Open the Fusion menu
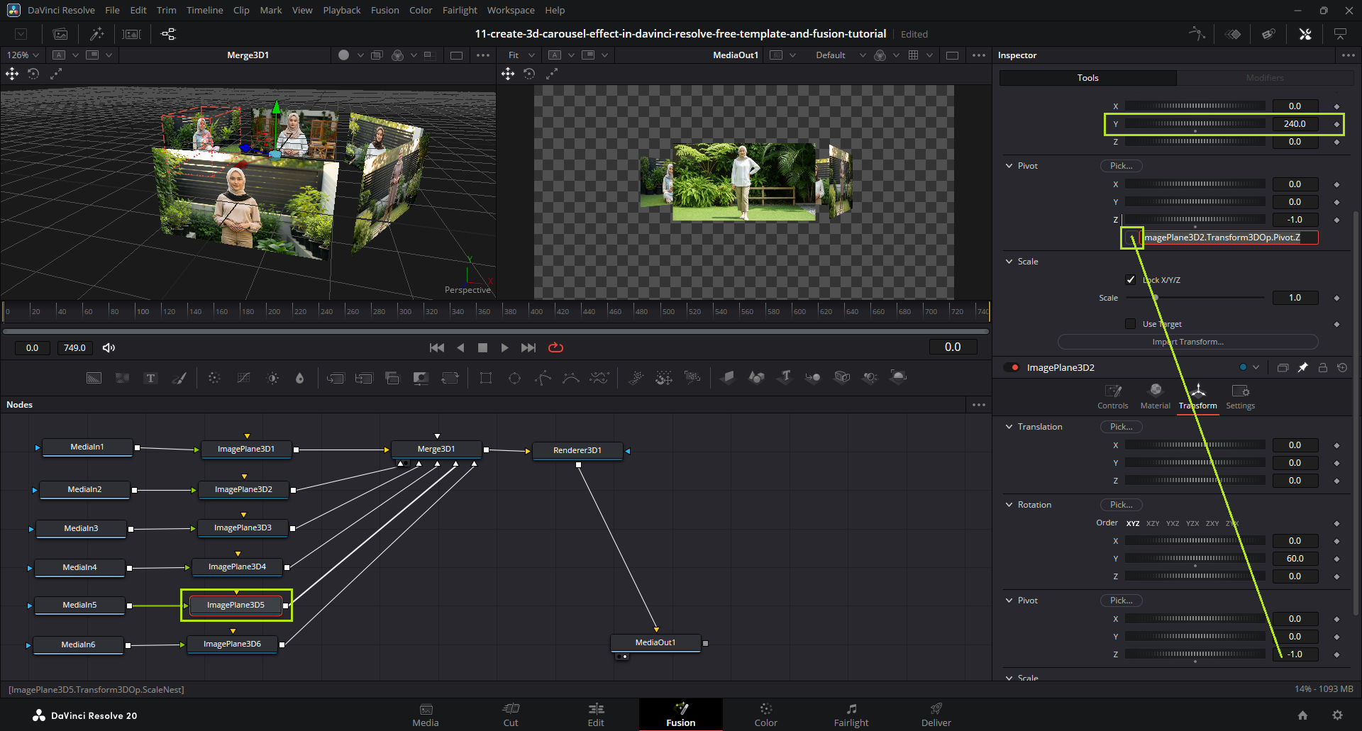 [384, 10]
